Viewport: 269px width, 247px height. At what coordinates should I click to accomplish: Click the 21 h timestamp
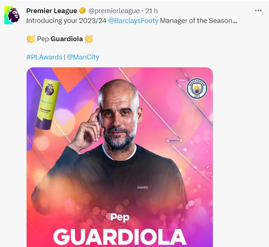coord(151,11)
